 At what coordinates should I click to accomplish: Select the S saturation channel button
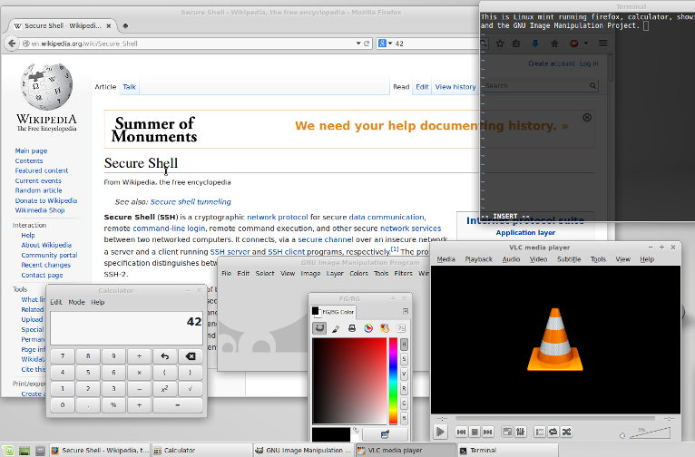coord(404,359)
